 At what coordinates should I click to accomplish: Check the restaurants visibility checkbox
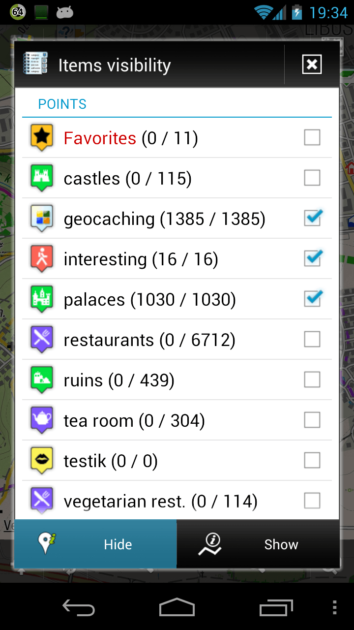pyautogui.click(x=312, y=339)
